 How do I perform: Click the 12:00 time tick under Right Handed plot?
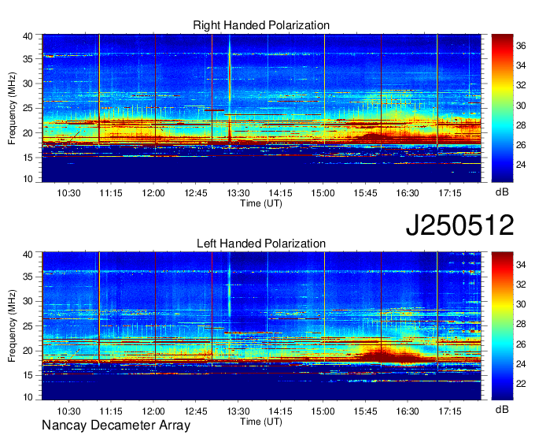click(x=153, y=193)
